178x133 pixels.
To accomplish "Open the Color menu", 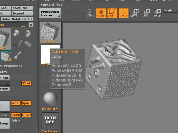I will [61, 1].
